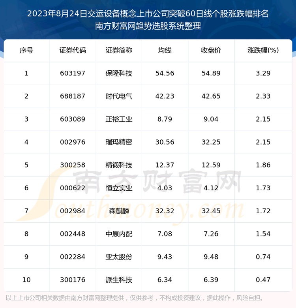Click closing price 42.65

[211, 96]
